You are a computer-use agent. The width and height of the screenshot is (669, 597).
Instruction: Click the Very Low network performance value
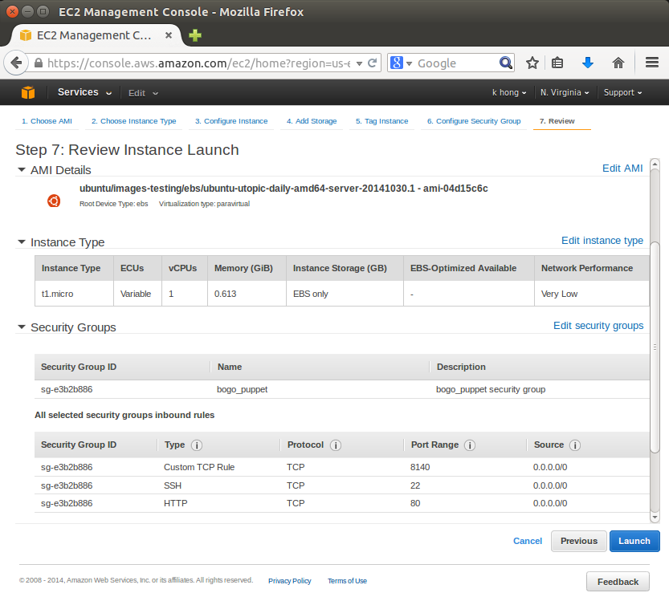point(559,294)
